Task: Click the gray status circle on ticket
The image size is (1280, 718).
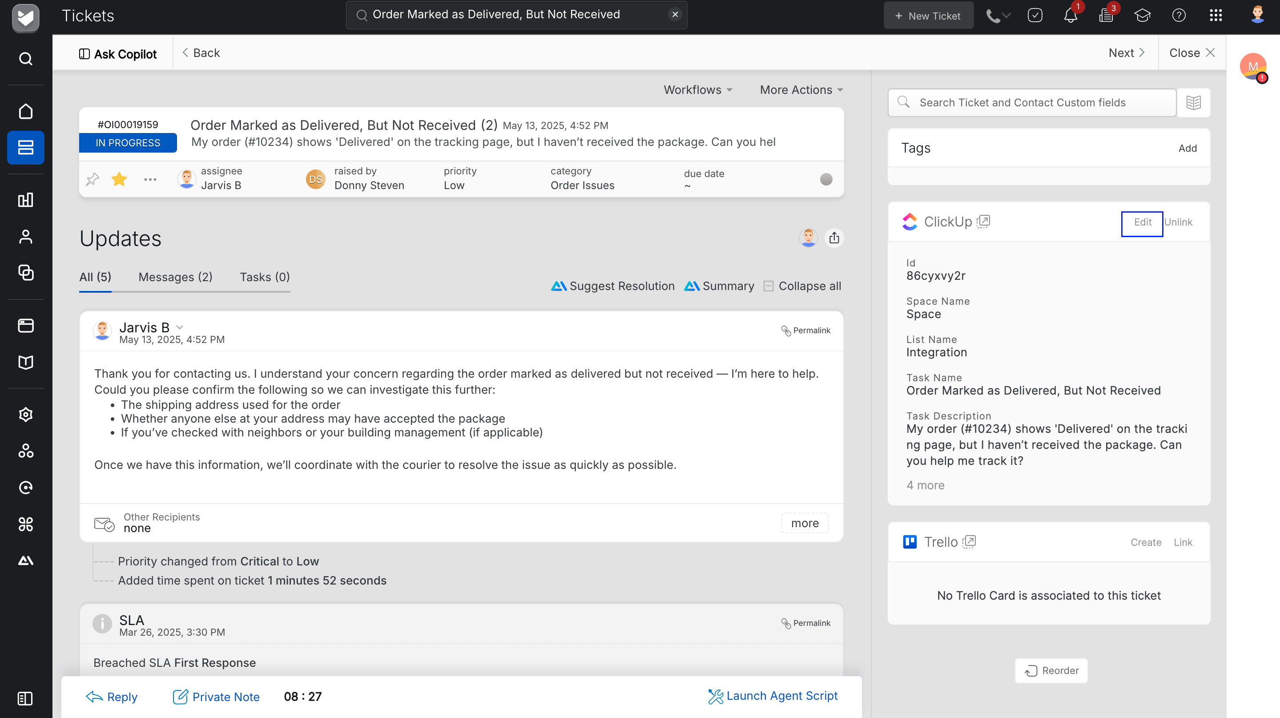Action: point(826,179)
